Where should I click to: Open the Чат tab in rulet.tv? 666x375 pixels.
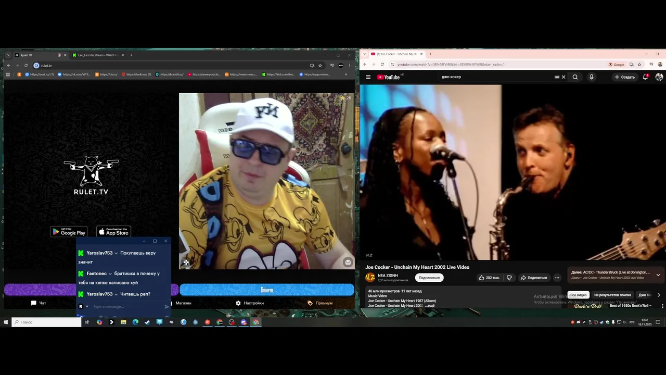pyautogui.click(x=39, y=303)
